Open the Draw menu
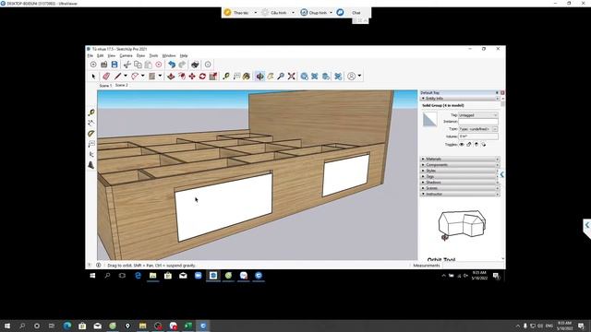Viewport: 591px width, 332px height. (140, 55)
